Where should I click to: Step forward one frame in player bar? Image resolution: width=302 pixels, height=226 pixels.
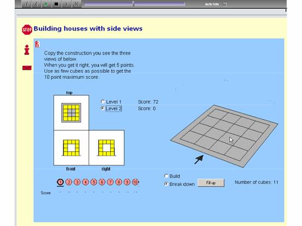tap(67, 4)
